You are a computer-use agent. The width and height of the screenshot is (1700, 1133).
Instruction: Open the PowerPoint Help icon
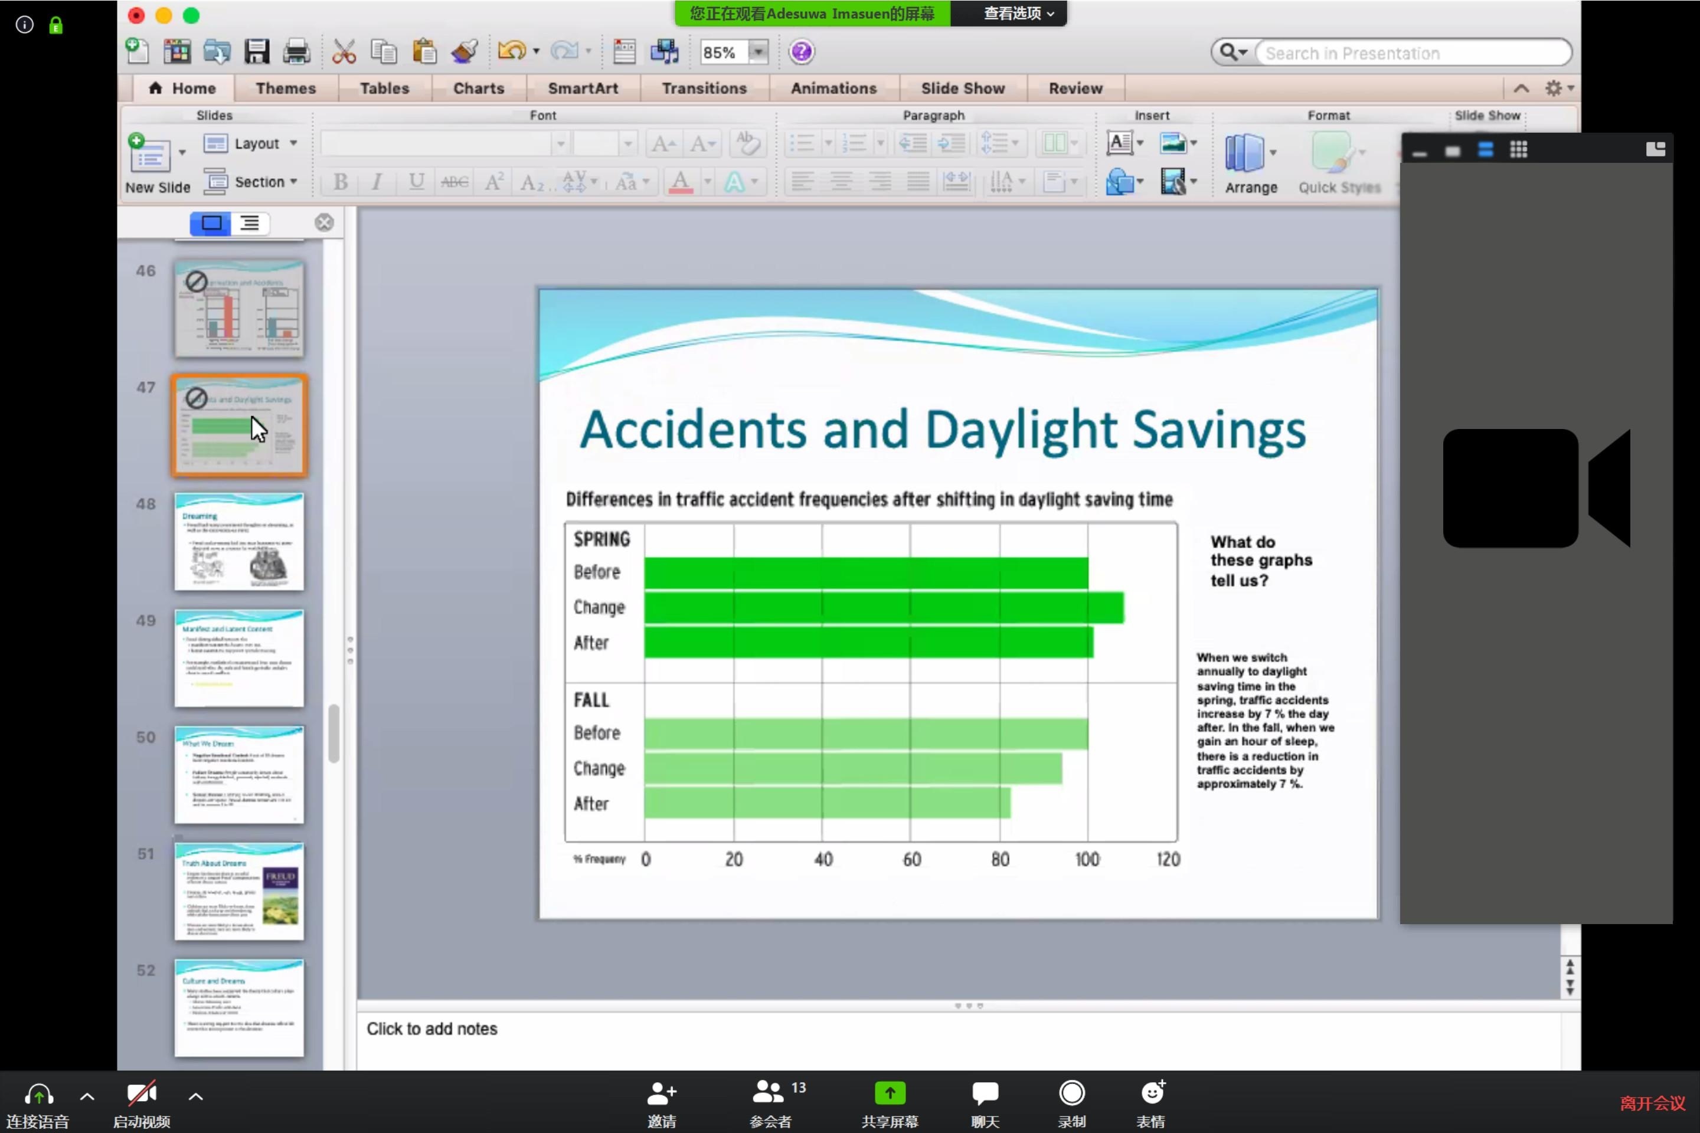pos(802,51)
